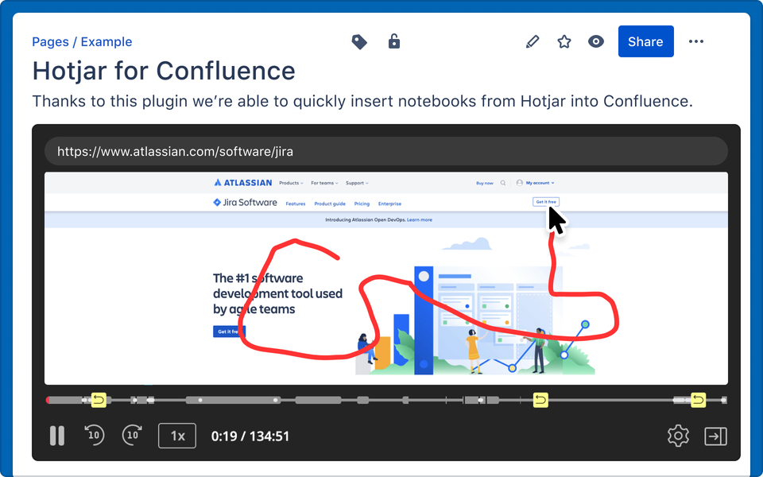
Task: Click the Atlassian logo in the recording
Action: coord(243,183)
